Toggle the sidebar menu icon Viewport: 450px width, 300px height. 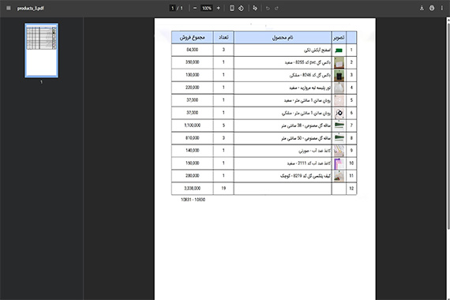(9, 8)
